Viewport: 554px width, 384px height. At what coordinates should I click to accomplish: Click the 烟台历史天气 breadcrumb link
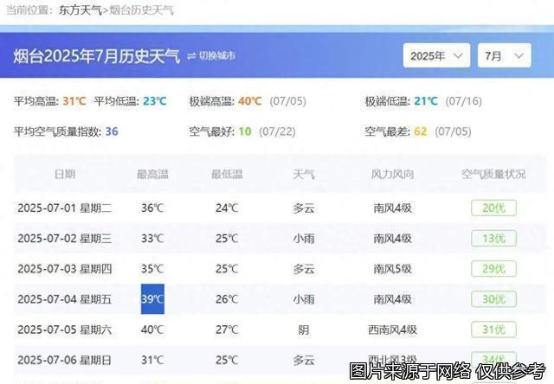[x=141, y=11]
